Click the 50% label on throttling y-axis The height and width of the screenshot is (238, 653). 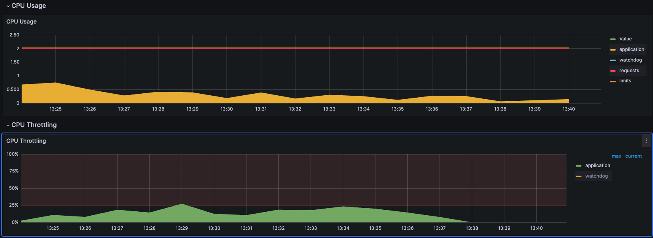tap(14, 188)
